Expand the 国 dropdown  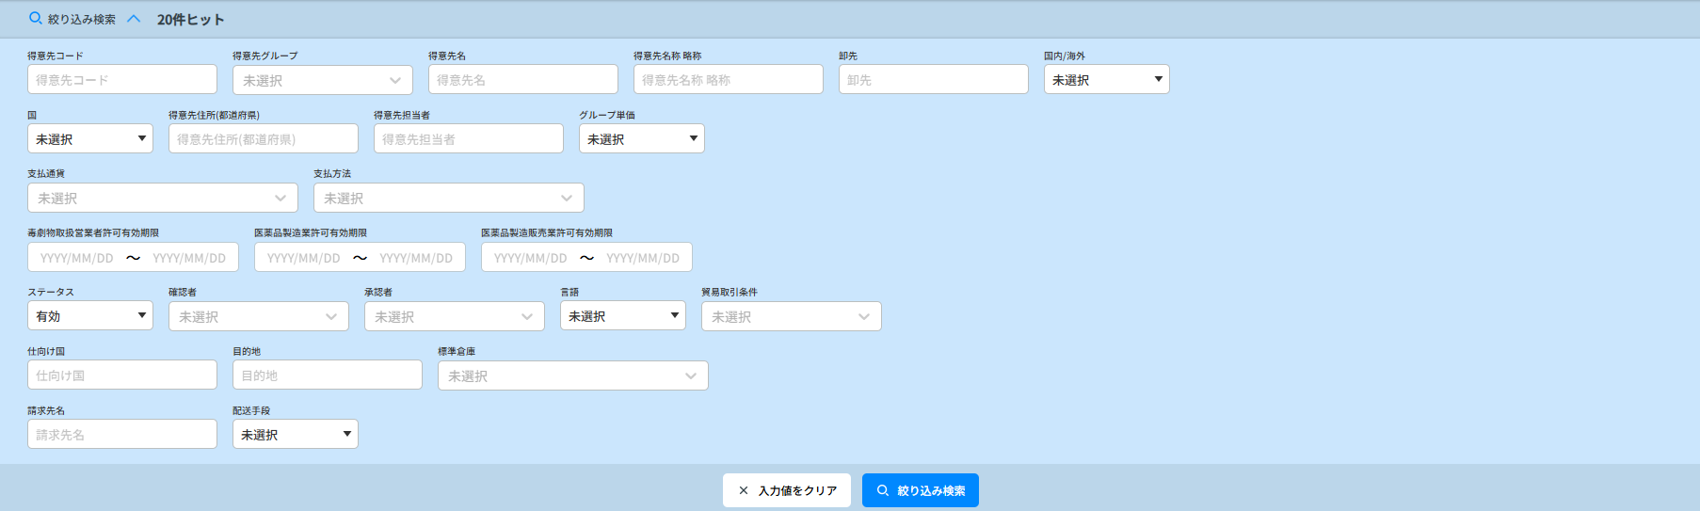click(89, 138)
